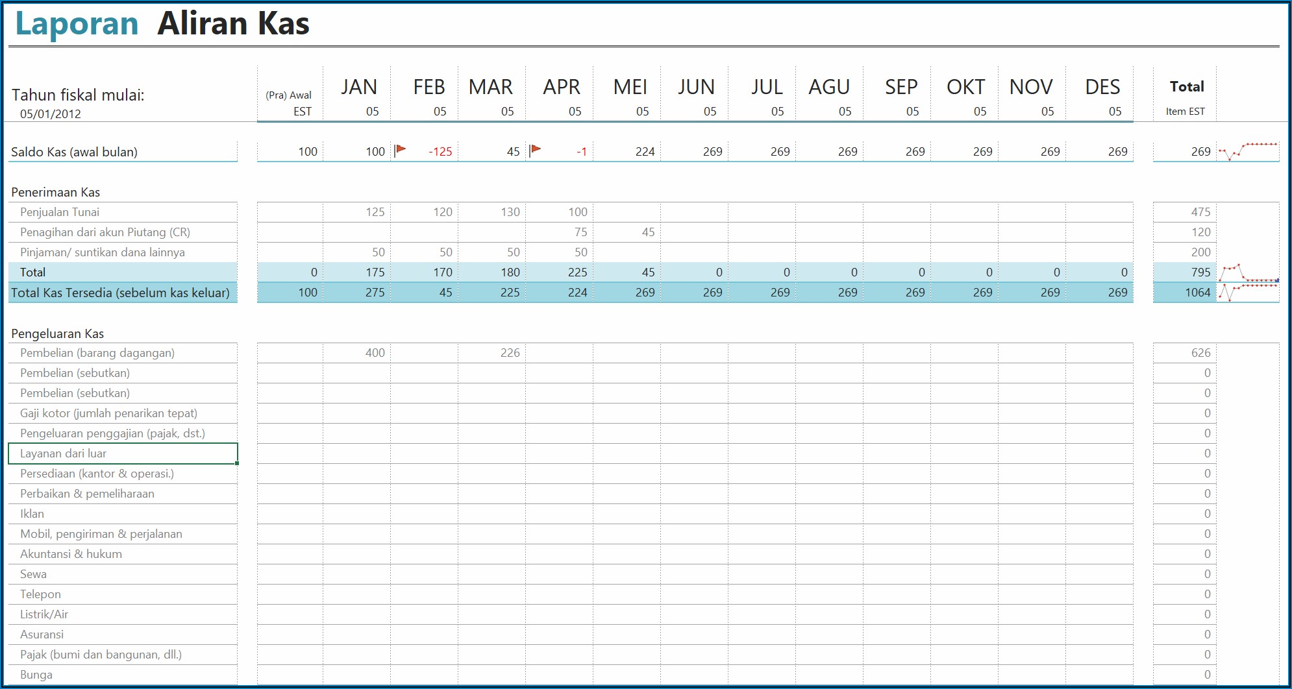Click the red flag beside April's -1 balance

[x=536, y=151]
